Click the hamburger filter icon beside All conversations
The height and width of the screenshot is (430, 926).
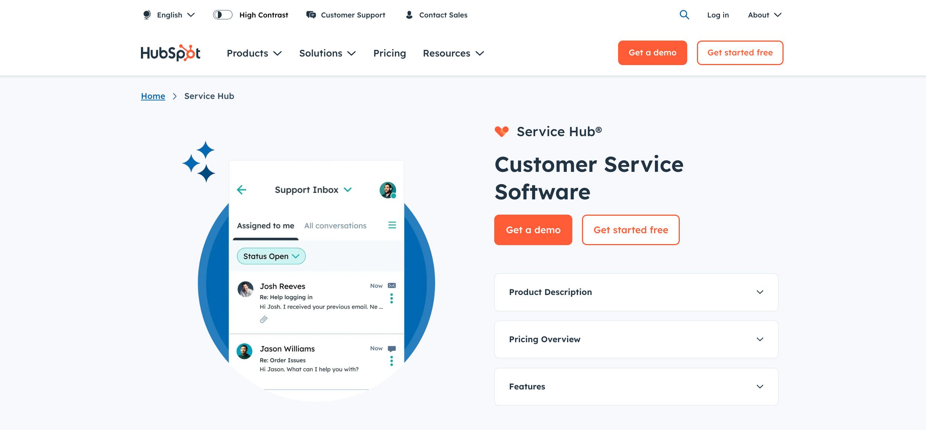(x=392, y=225)
